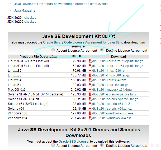Screen dimensions: 161x150
Task: Download jdk-8u201-linux-i586.tar.gz file link
Action: pos(110,75)
